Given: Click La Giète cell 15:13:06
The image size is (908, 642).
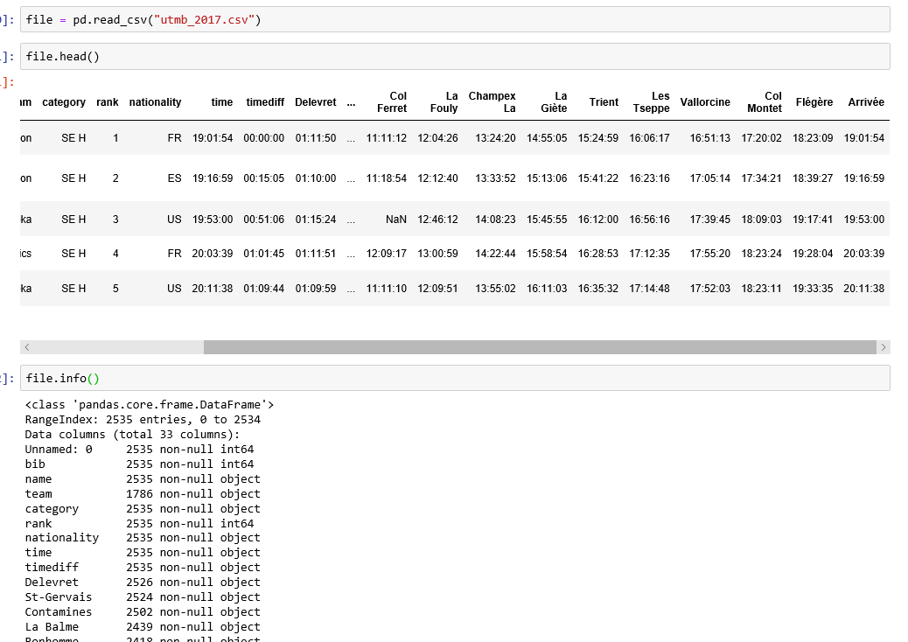Looking at the screenshot, I should click(547, 178).
